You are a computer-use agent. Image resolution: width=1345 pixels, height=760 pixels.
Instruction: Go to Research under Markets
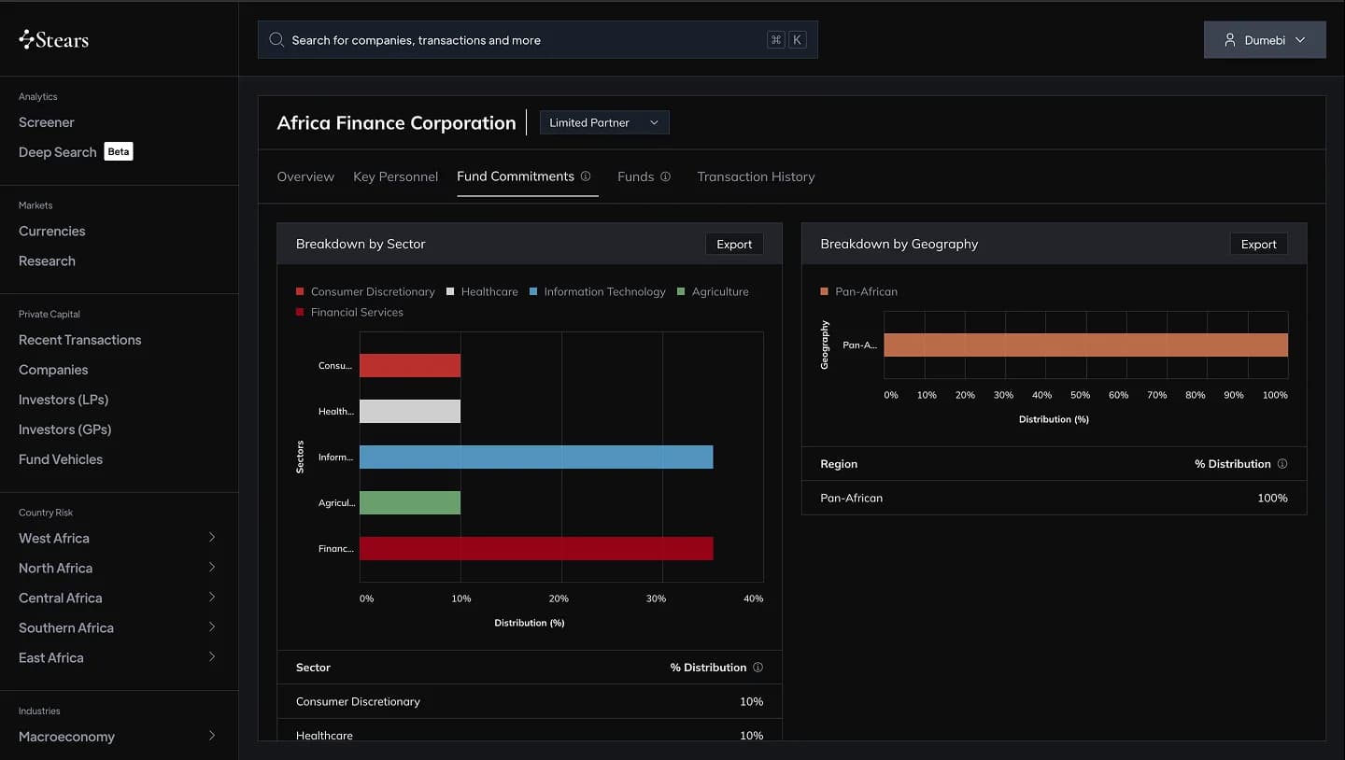[x=47, y=260]
